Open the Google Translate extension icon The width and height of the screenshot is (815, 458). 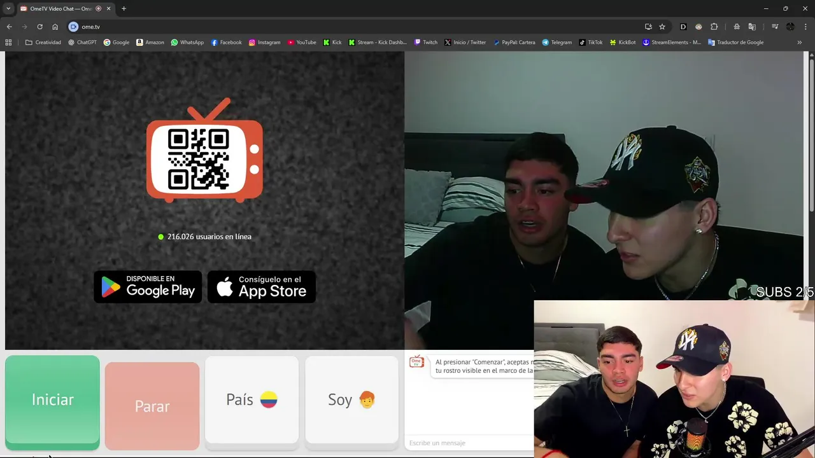pyautogui.click(x=752, y=27)
